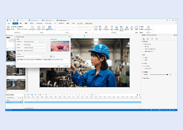The height and width of the screenshot is (130, 183).
Task: Open the MEDIA TOOLS ribbon tab
Action: 89,23
